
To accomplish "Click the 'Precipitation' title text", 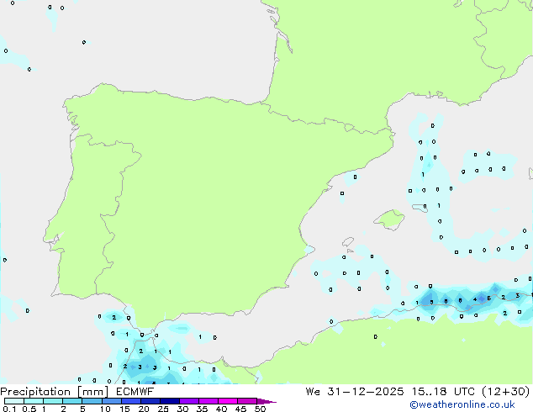I will click(x=35, y=392).
